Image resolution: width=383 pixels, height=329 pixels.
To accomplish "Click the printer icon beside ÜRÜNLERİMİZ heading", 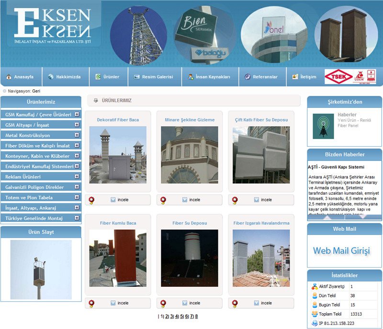I will coord(96,101).
